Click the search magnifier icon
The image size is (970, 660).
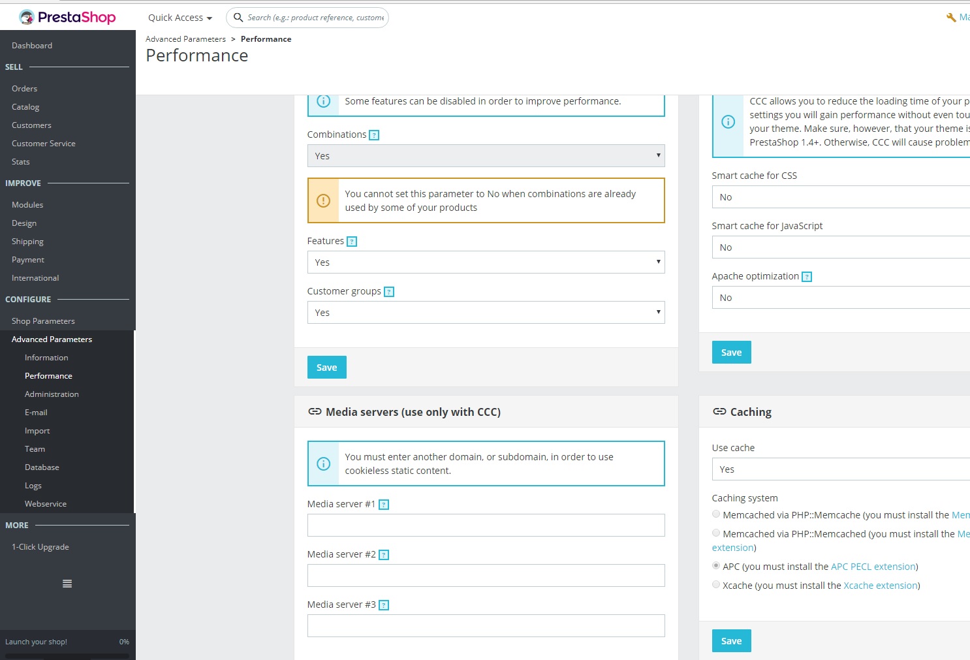coord(238,18)
